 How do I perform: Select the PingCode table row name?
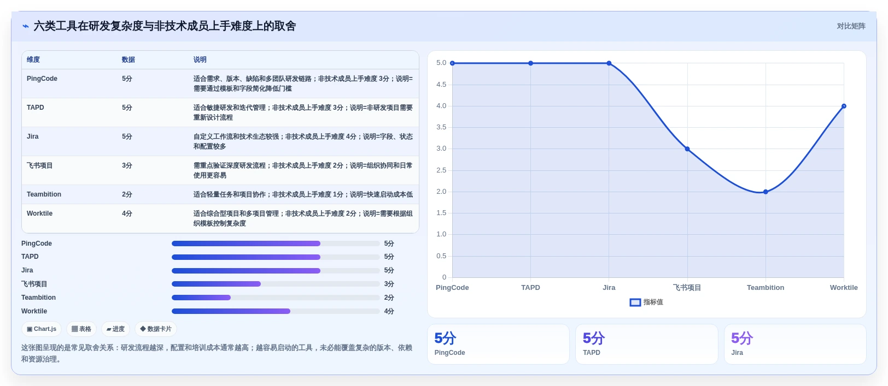click(x=42, y=79)
